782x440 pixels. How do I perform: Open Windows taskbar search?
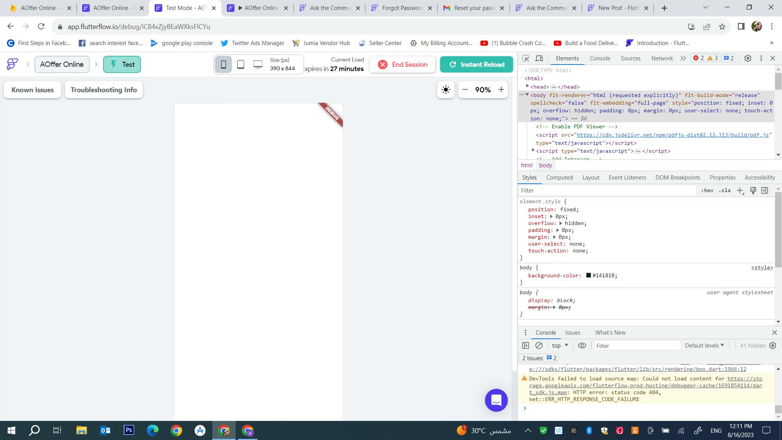(34, 430)
